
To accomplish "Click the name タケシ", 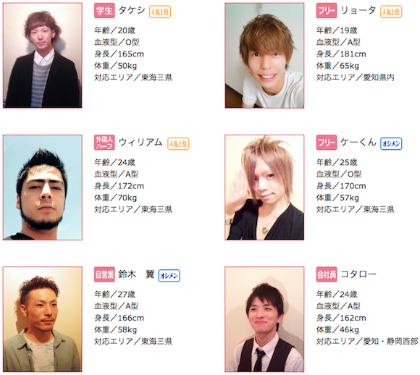I will [x=132, y=10].
